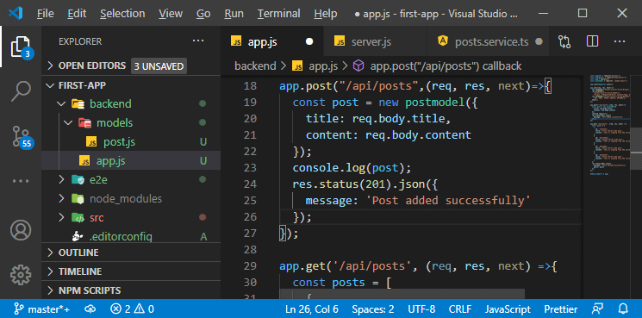Open the View menu
Screen dimensions: 642x318
(171, 14)
